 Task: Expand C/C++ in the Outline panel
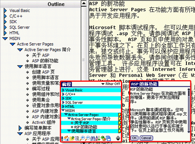click(5, 16)
